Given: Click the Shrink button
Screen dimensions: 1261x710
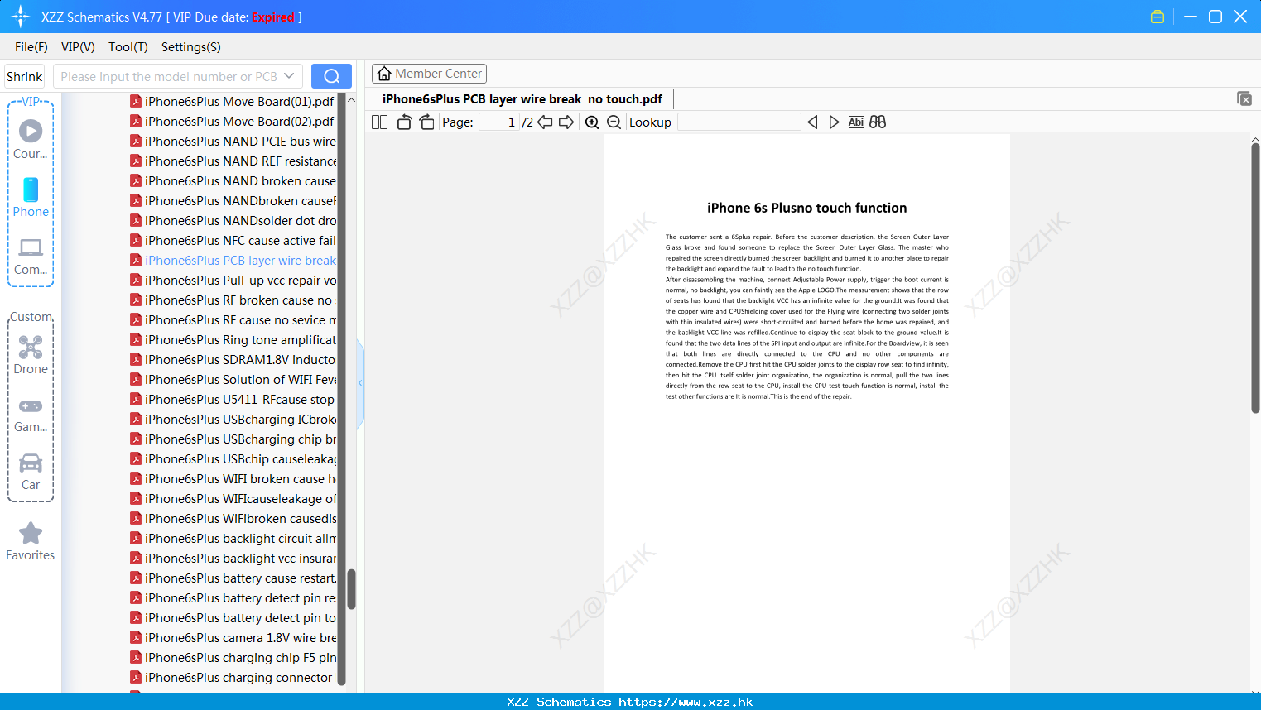Looking at the screenshot, I should pyautogui.click(x=25, y=76).
